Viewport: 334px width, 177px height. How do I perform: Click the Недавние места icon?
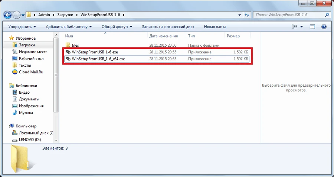tap(15, 51)
